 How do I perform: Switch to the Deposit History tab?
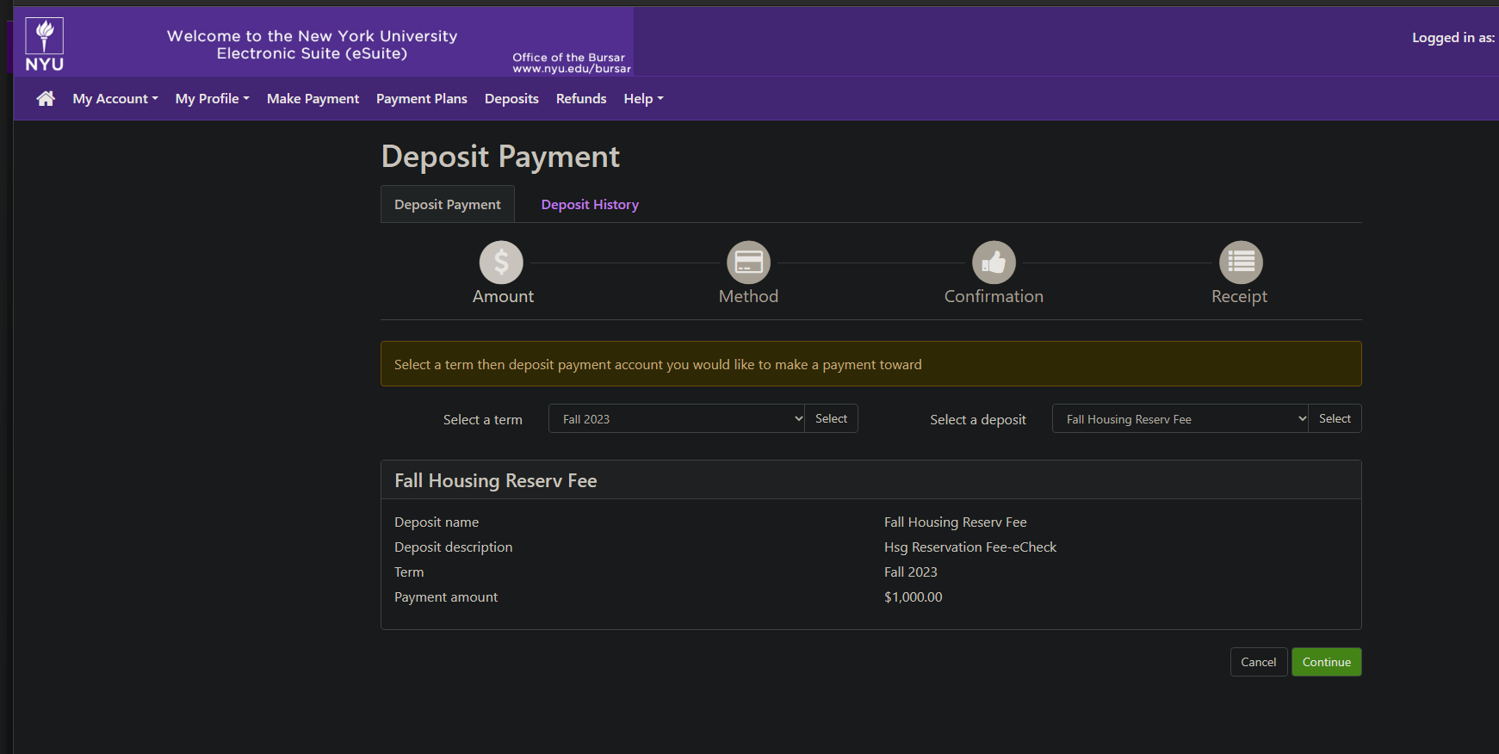590,205
